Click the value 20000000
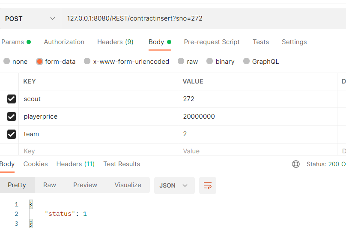 pyautogui.click(x=199, y=117)
